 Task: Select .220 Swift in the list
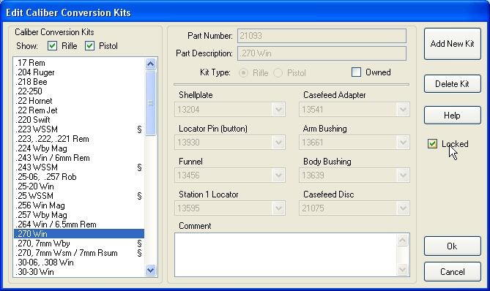click(79, 120)
